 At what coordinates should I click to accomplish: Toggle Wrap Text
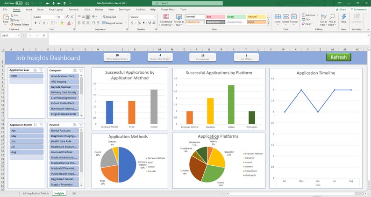pyautogui.click(x=109, y=17)
